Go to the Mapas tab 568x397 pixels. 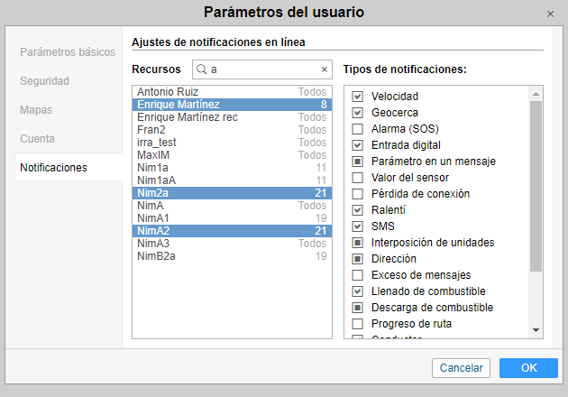[37, 109]
